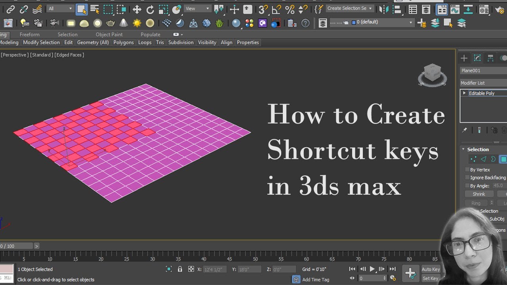The image size is (507, 285).
Task: Enable the By Vertex checkbox
Action: (x=467, y=169)
